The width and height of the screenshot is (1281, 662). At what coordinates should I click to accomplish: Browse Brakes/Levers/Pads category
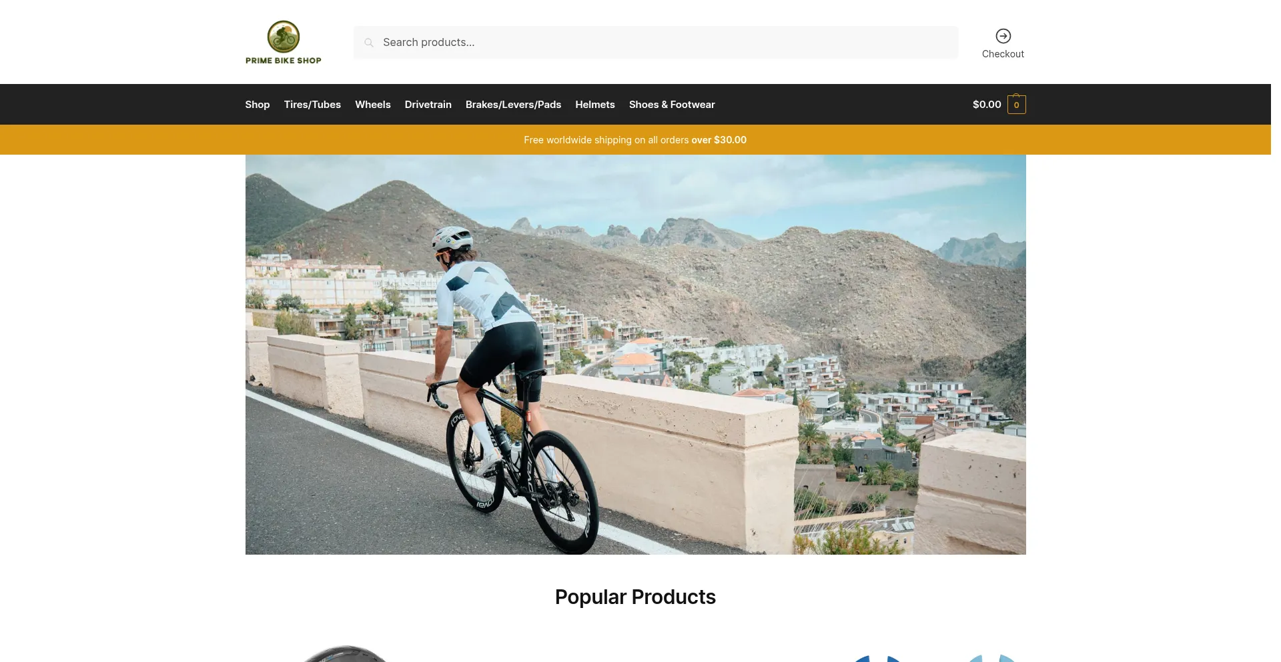[x=513, y=105]
